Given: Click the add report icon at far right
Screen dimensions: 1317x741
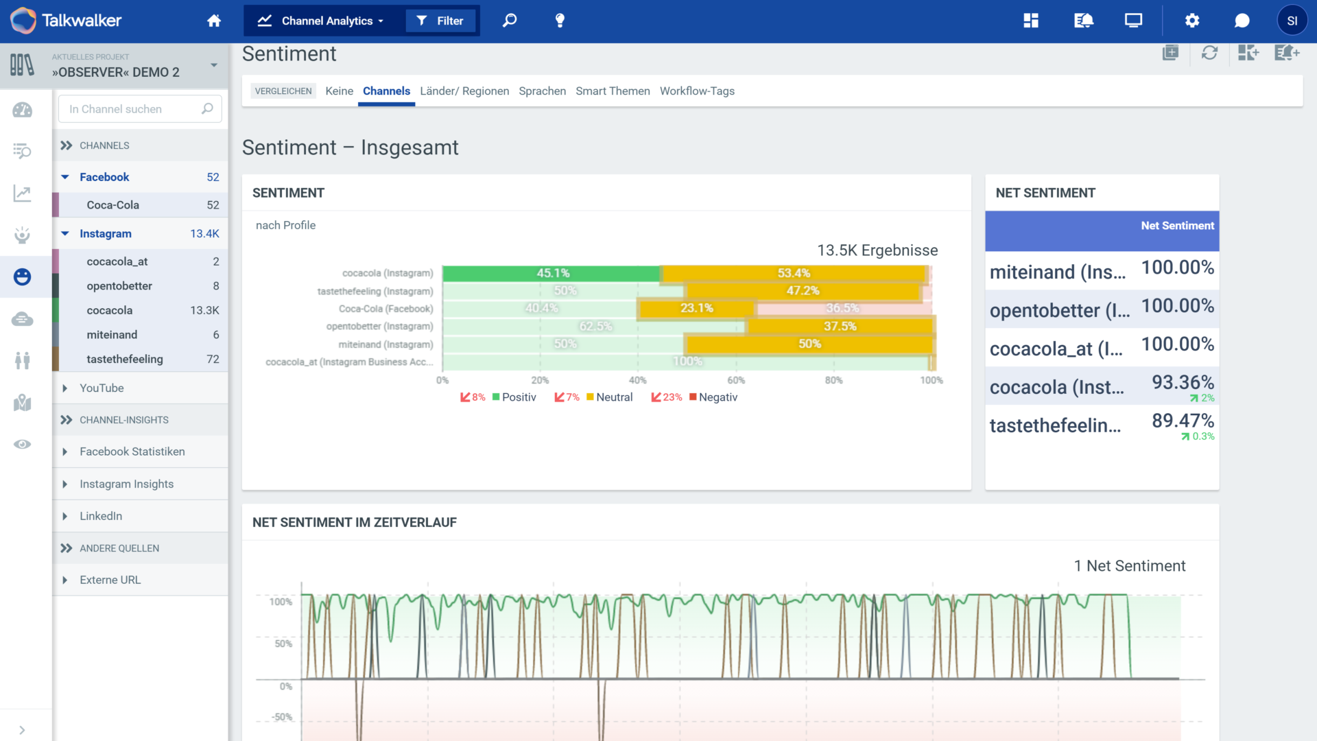Looking at the screenshot, I should [1287, 53].
